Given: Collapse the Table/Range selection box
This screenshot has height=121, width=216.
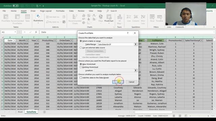Looking at the screenshot, I should pos(136,44).
